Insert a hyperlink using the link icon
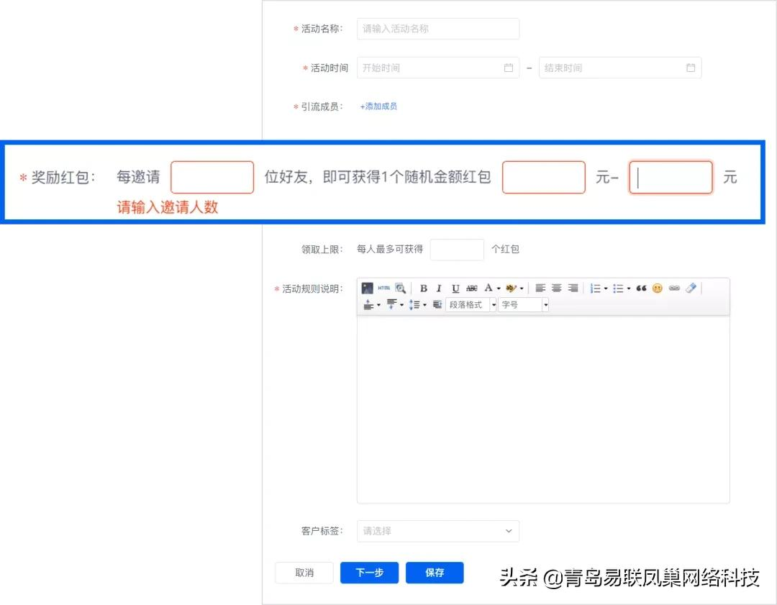 tap(675, 288)
